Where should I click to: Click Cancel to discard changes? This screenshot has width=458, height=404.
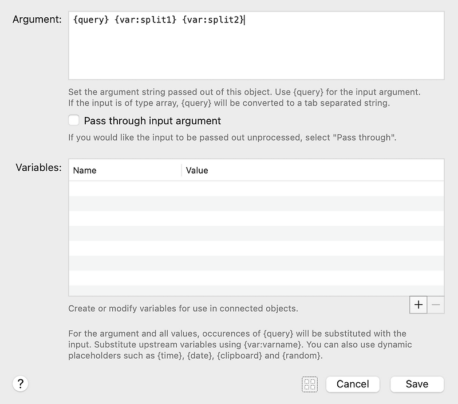[x=353, y=385]
